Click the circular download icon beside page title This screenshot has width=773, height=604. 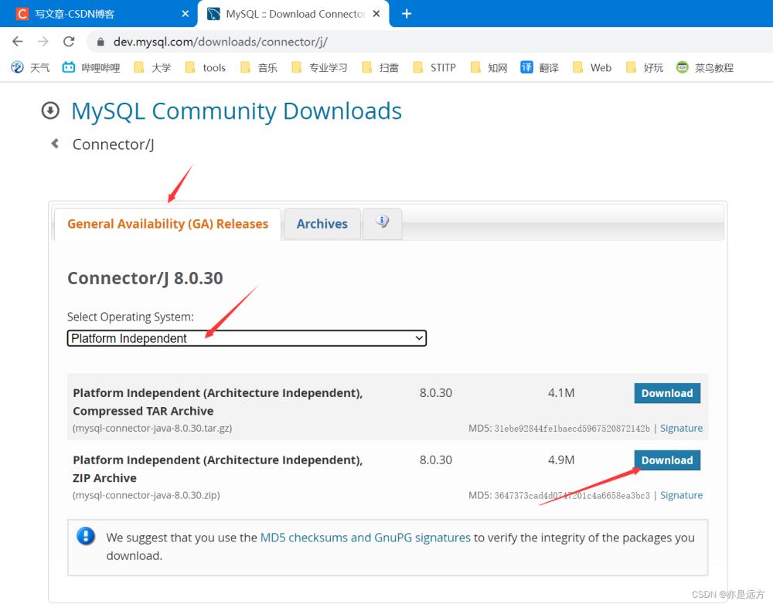(50, 111)
